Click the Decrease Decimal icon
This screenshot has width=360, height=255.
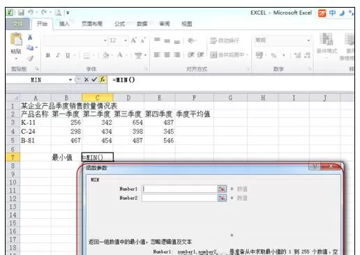[x=307, y=55]
